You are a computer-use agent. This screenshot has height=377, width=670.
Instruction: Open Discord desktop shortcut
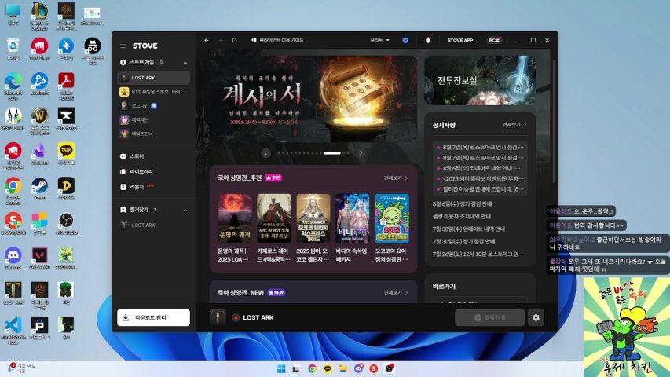tap(13, 258)
